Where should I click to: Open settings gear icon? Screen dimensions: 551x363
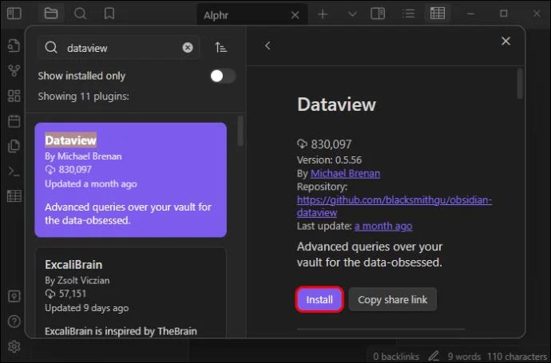pyautogui.click(x=14, y=346)
